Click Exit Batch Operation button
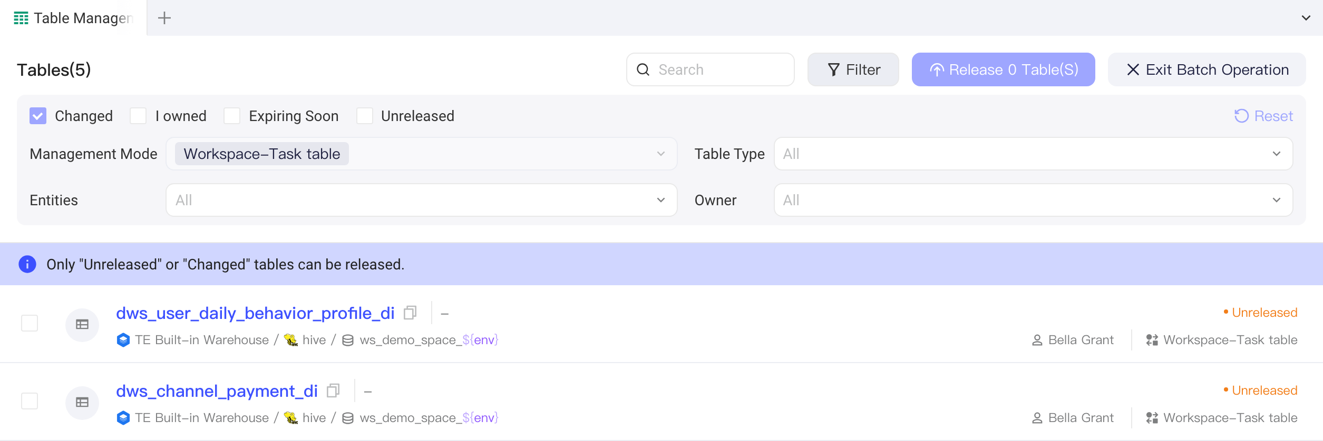The image size is (1323, 441). (x=1207, y=69)
